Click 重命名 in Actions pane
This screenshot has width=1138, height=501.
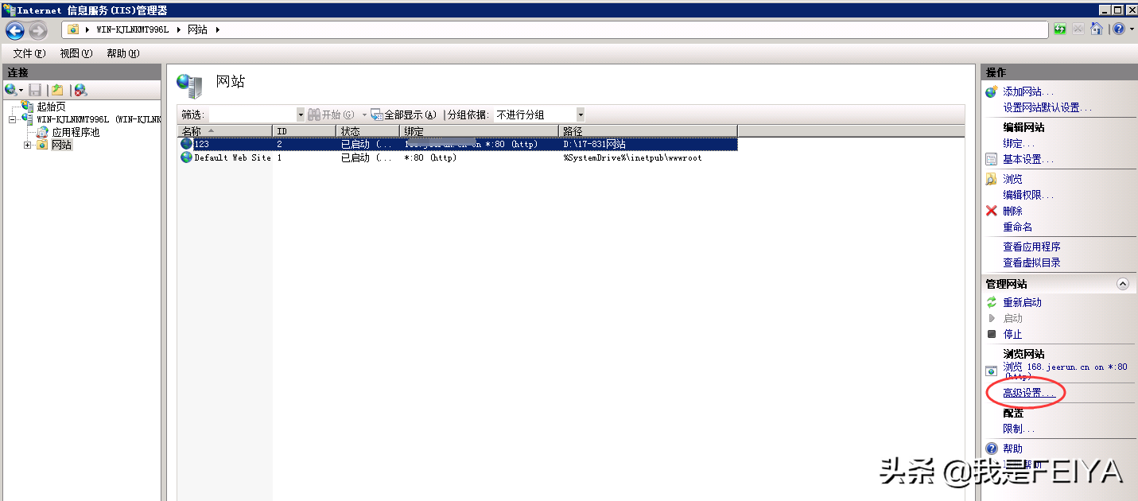click(1017, 227)
